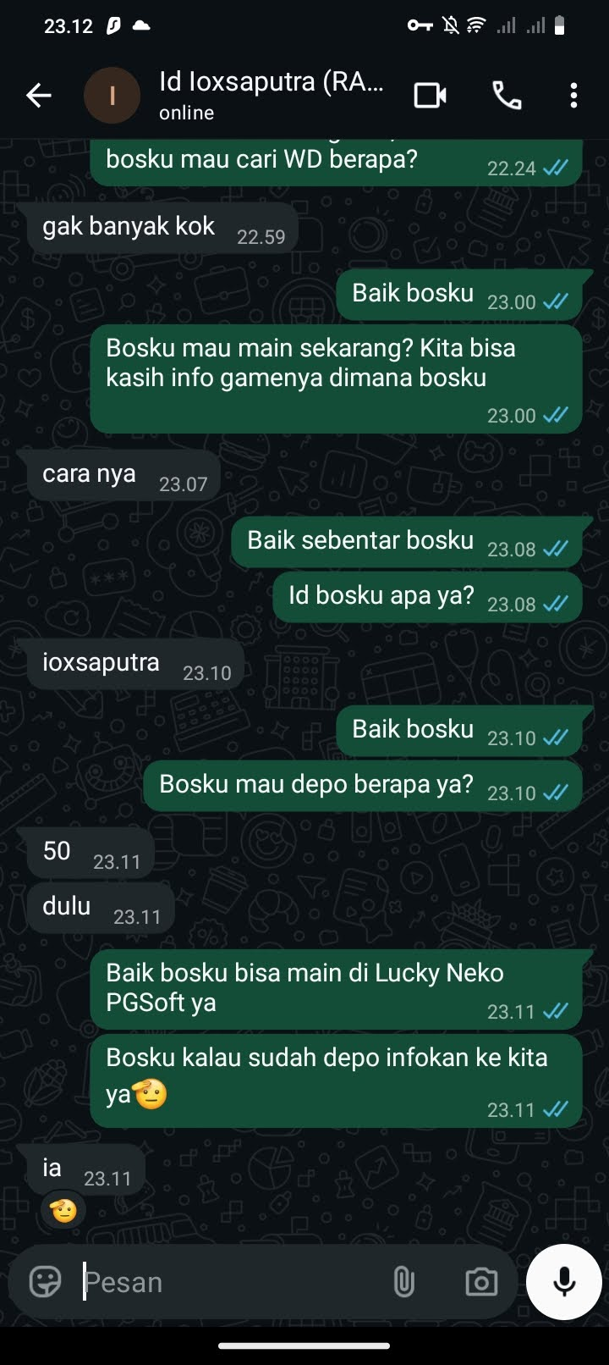Start a voice call with the phone icon
609x1365 pixels.
(507, 96)
